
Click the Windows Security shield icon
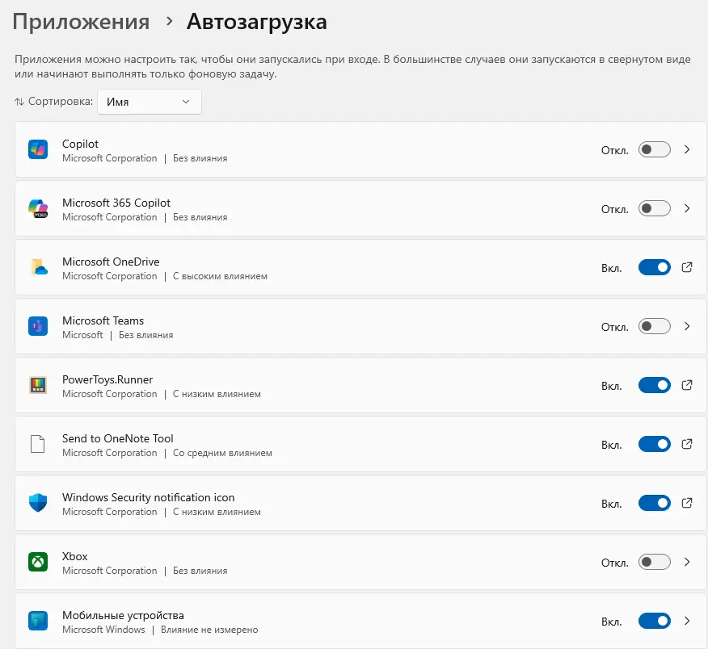pyautogui.click(x=38, y=503)
